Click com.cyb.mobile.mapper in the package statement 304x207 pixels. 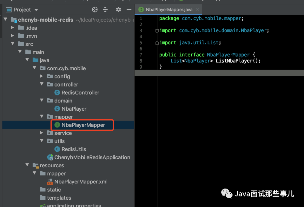tap(211, 19)
